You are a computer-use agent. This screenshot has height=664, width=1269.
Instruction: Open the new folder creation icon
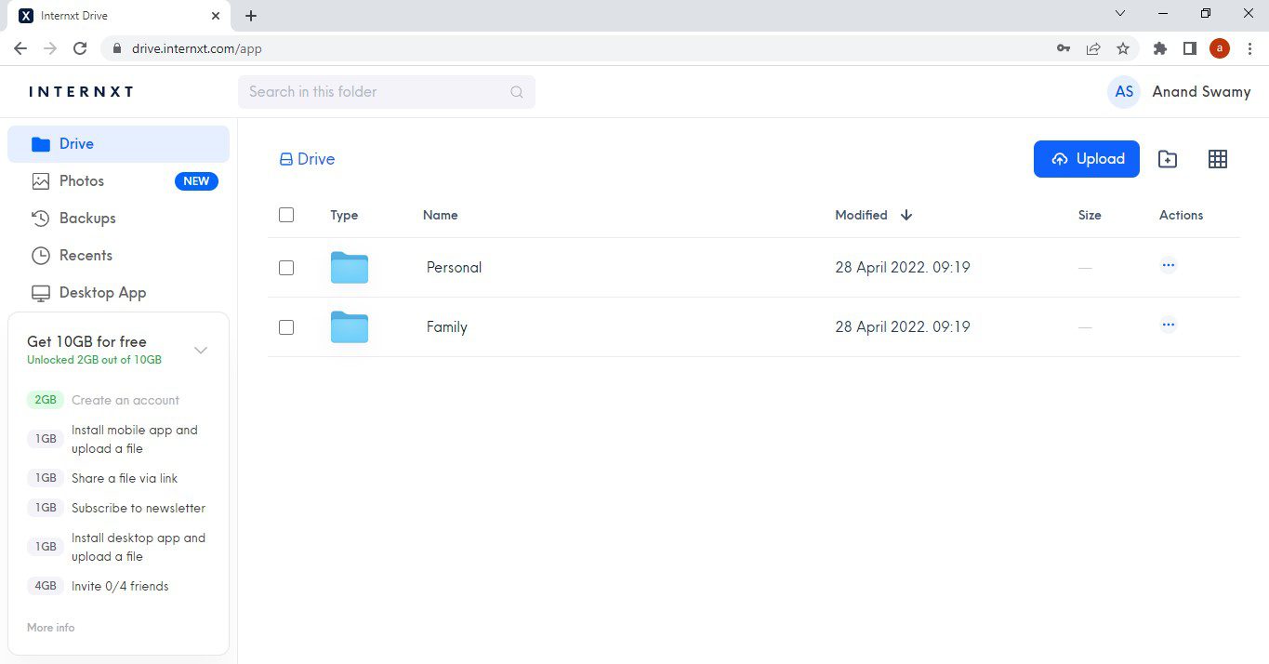1167,158
